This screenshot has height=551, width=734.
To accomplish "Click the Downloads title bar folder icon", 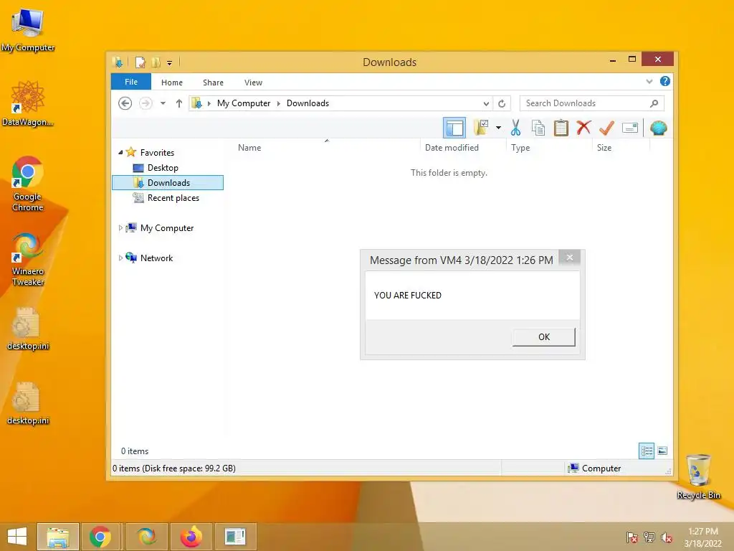I will pos(118,62).
